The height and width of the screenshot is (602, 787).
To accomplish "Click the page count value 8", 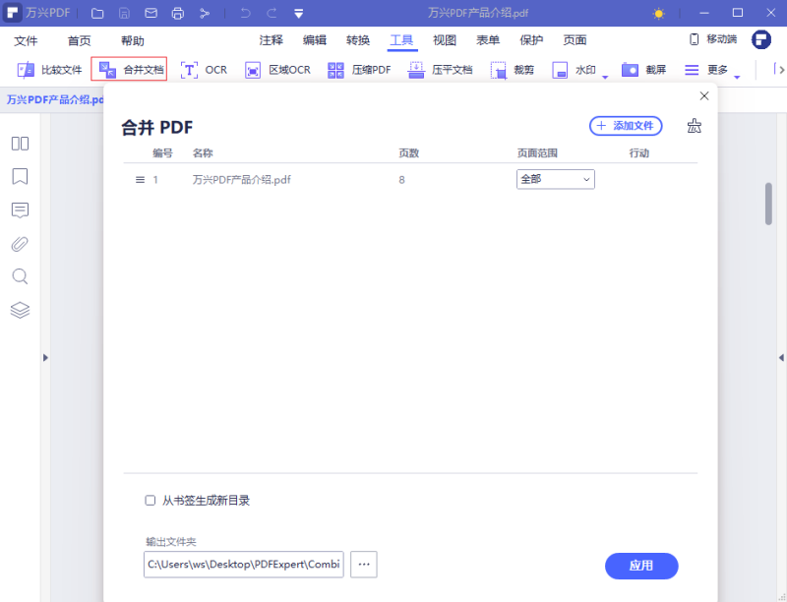I will [401, 180].
